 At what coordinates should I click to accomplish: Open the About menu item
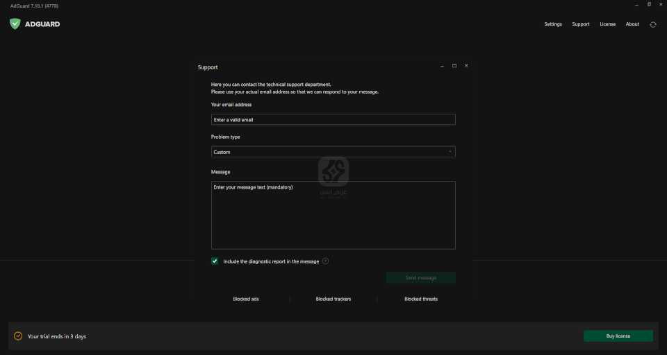coord(632,24)
